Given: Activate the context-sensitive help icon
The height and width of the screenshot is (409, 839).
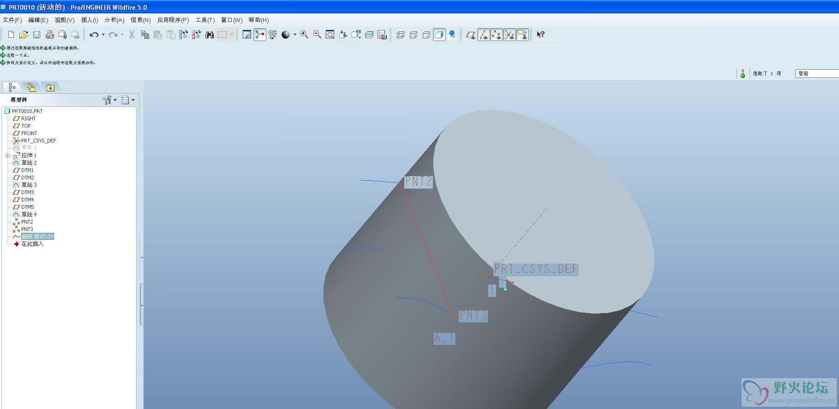Looking at the screenshot, I should coord(540,35).
